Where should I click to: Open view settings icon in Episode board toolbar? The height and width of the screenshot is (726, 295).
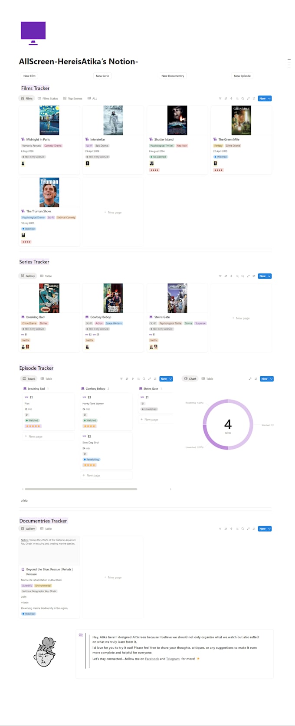coord(155,379)
